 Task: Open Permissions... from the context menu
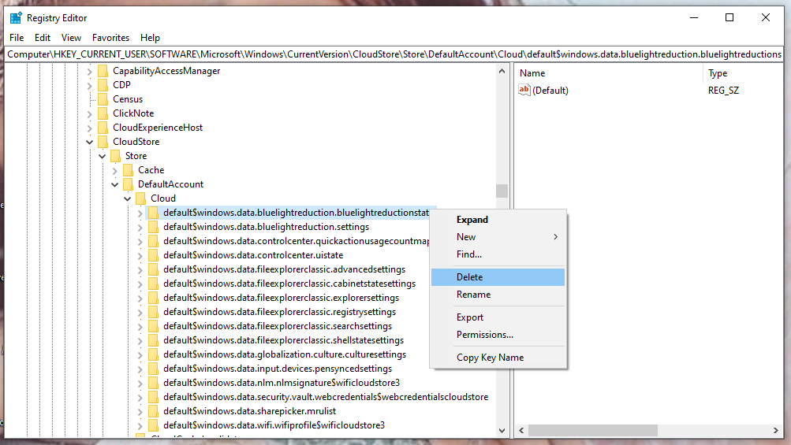click(x=498, y=335)
